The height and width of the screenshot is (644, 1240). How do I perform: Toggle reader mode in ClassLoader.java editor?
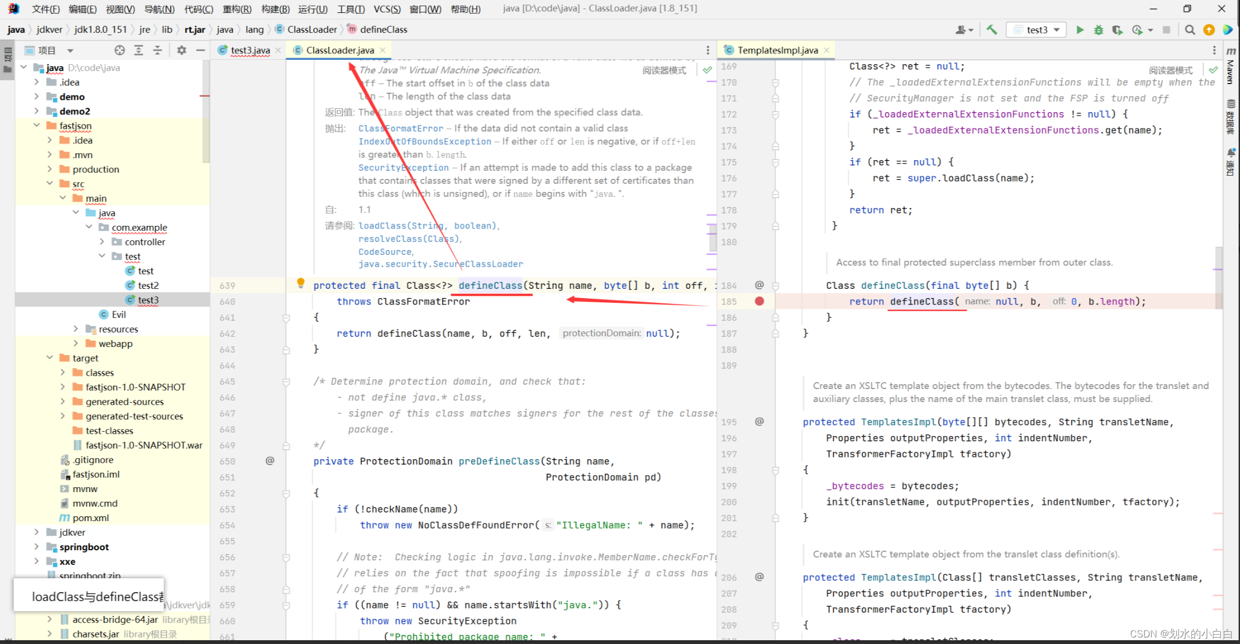[x=664, y=70]
